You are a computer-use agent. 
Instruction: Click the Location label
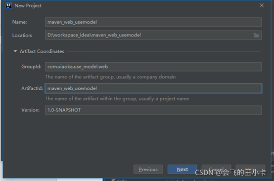[22, 36]
